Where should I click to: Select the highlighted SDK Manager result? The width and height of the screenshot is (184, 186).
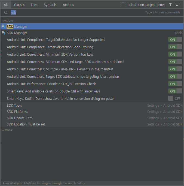tap(92, 26)
